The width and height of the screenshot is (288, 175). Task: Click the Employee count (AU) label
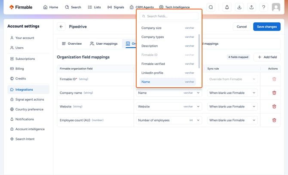pyautogui.click(x=75, y=120)
